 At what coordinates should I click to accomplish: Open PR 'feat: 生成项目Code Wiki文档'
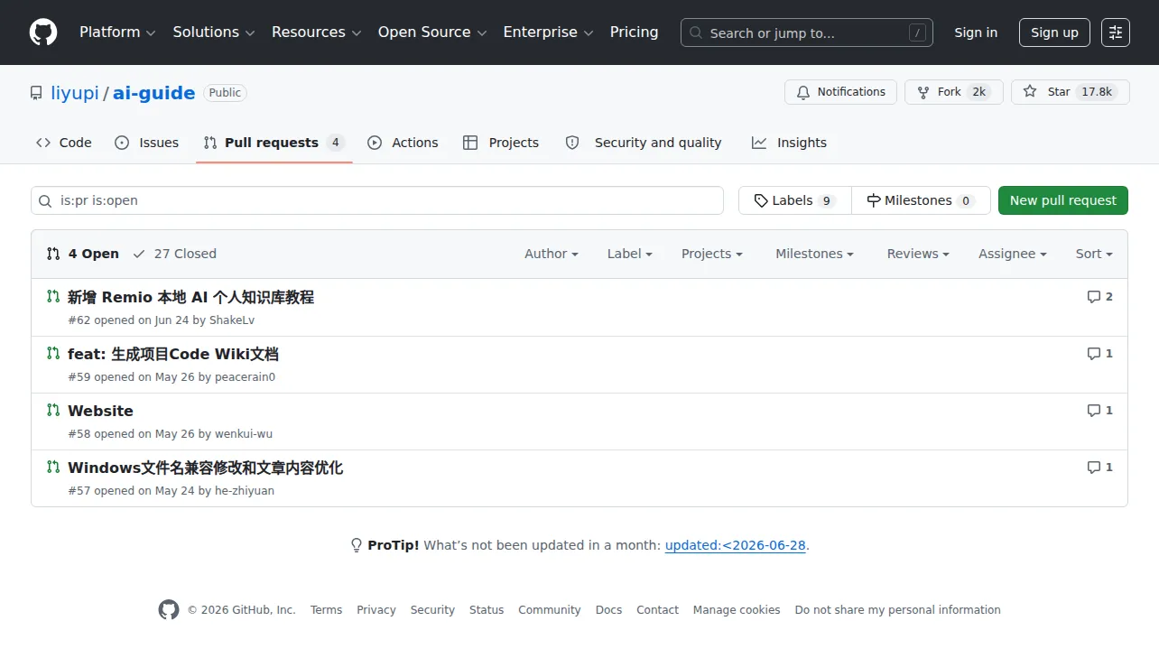coord(173,354)
